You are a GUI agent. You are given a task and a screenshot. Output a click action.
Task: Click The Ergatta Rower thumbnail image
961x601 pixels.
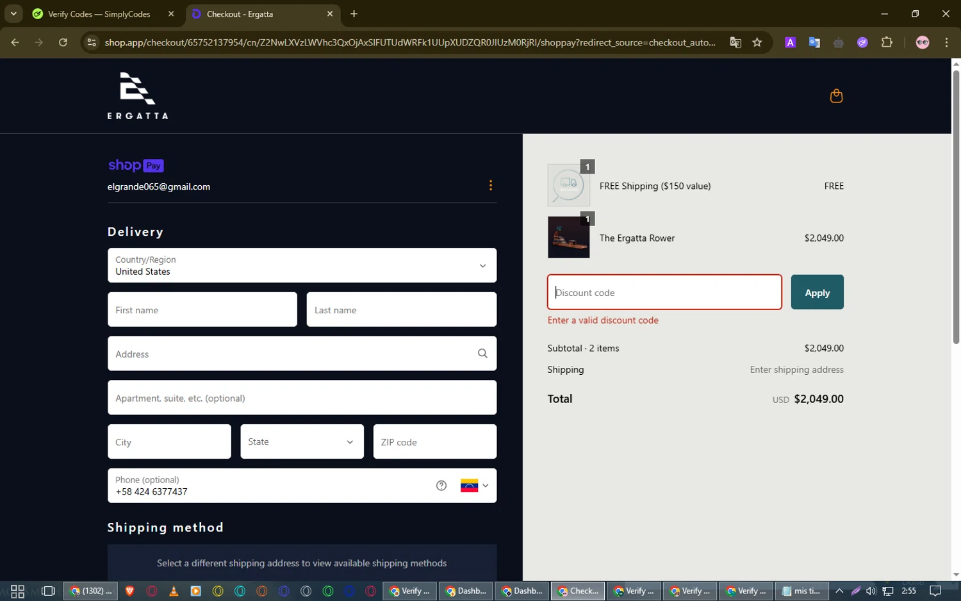[568, 237]
